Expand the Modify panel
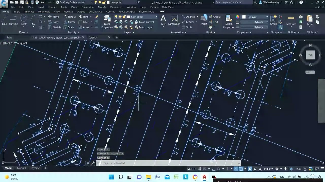The width and height of the screenshot is (325, 182). [x=74, y=32]
